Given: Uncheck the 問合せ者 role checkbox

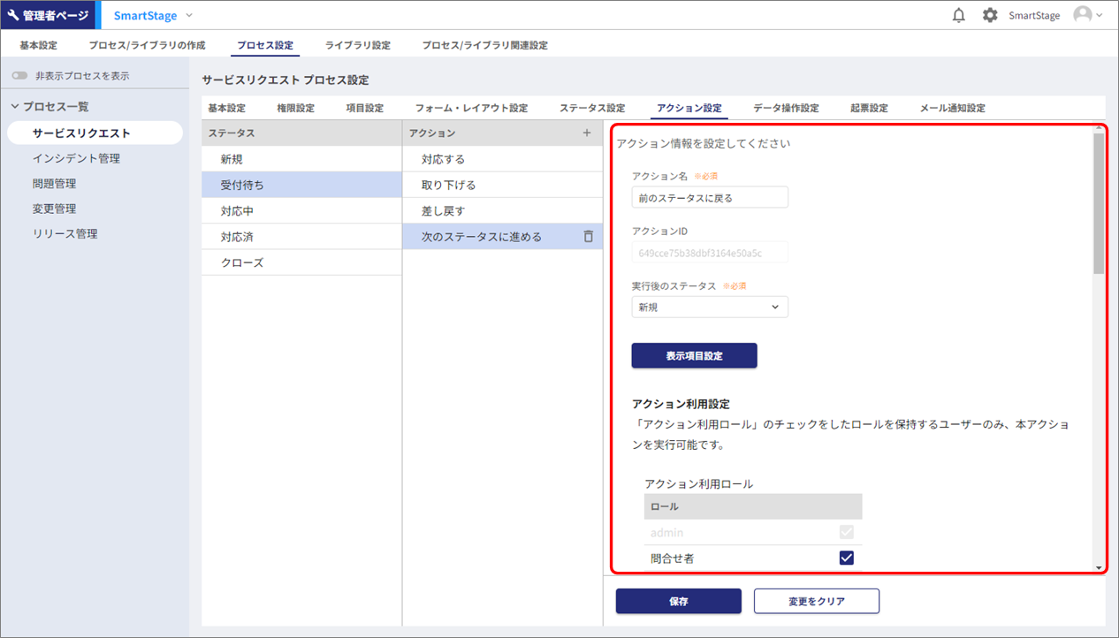Looking at the screenshot, I should coord(846,558).
